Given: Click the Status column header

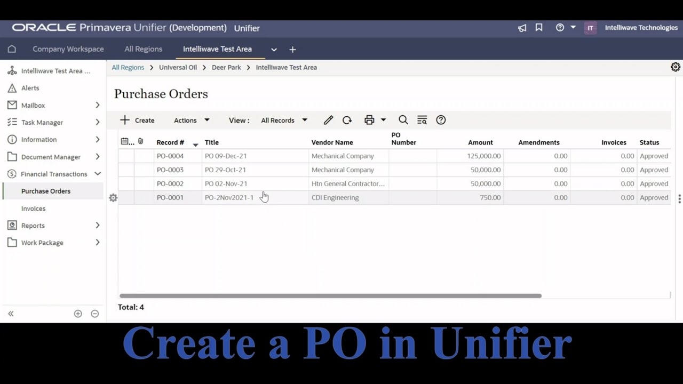Looking at the screenshot, I should point(649,142).
